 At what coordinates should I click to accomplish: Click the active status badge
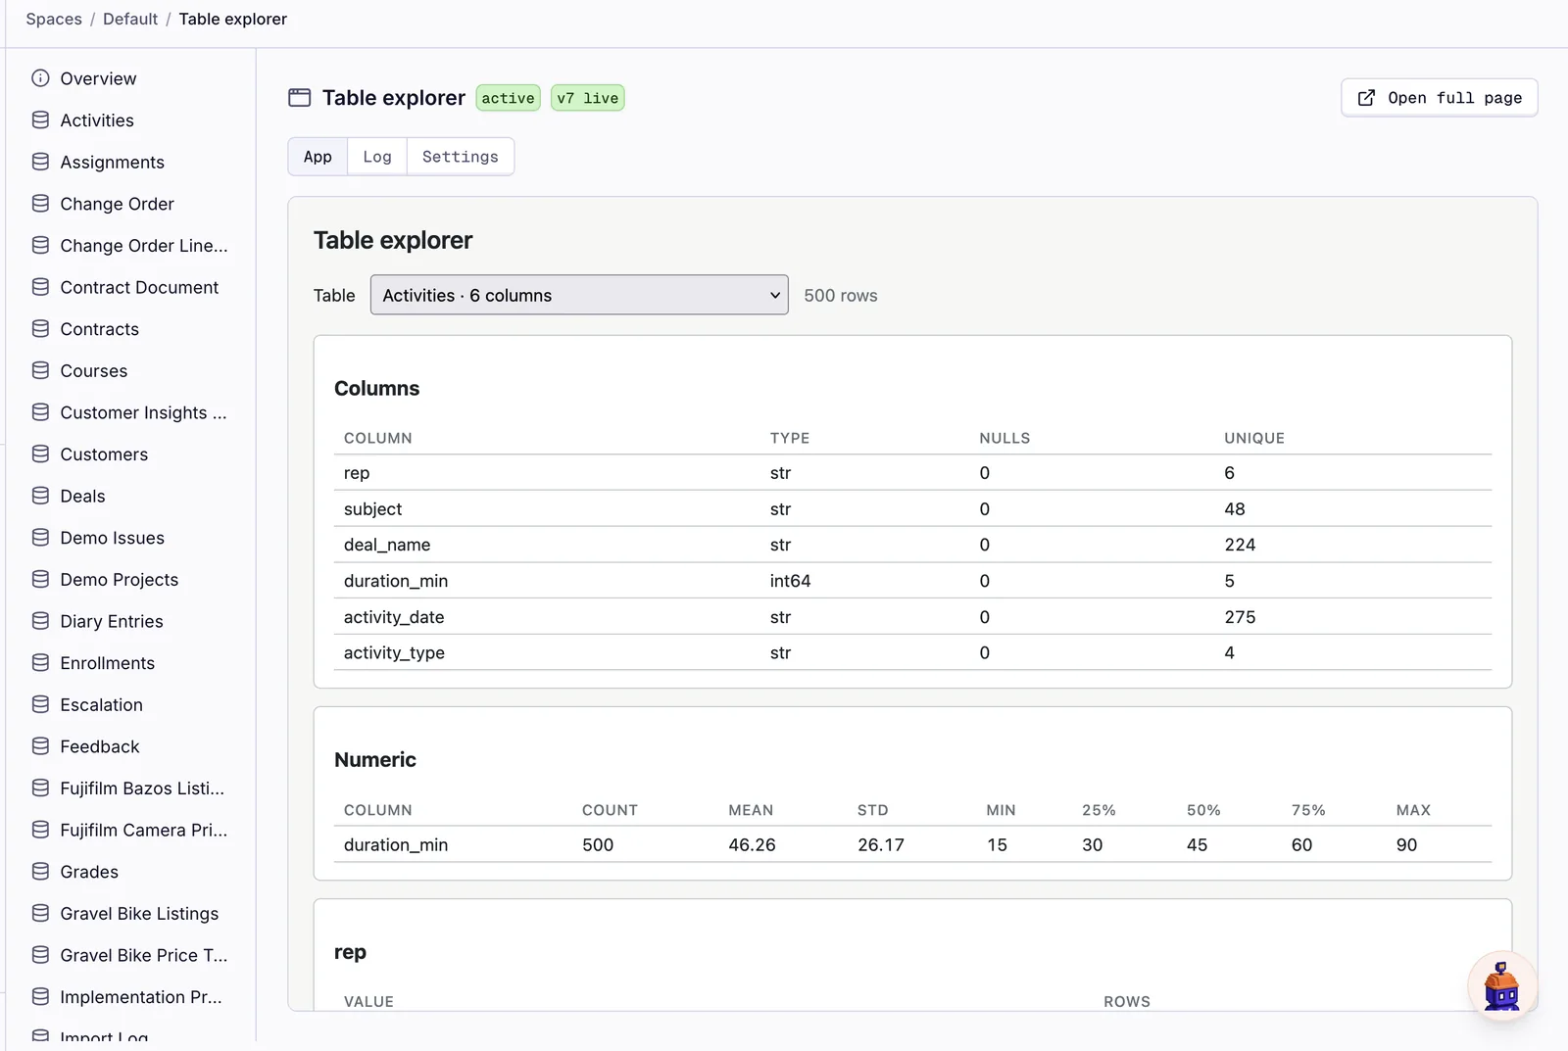coord(508,98)
